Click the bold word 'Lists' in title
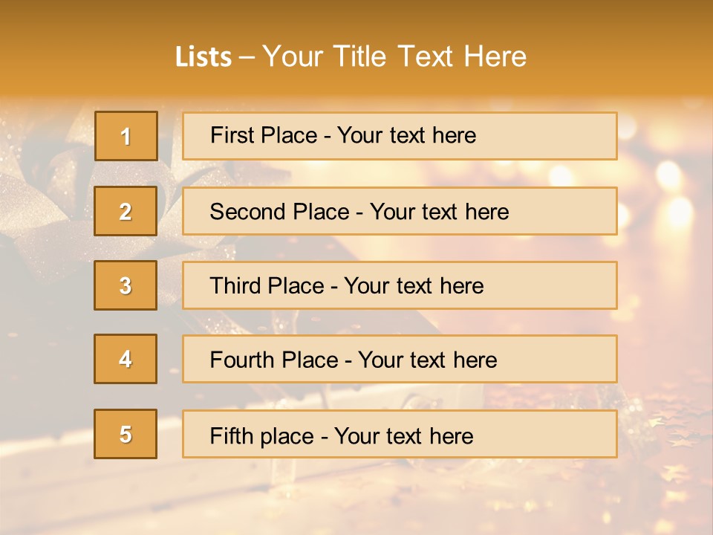The width and height of the screenshot is (713, 535). coord(204,57)
